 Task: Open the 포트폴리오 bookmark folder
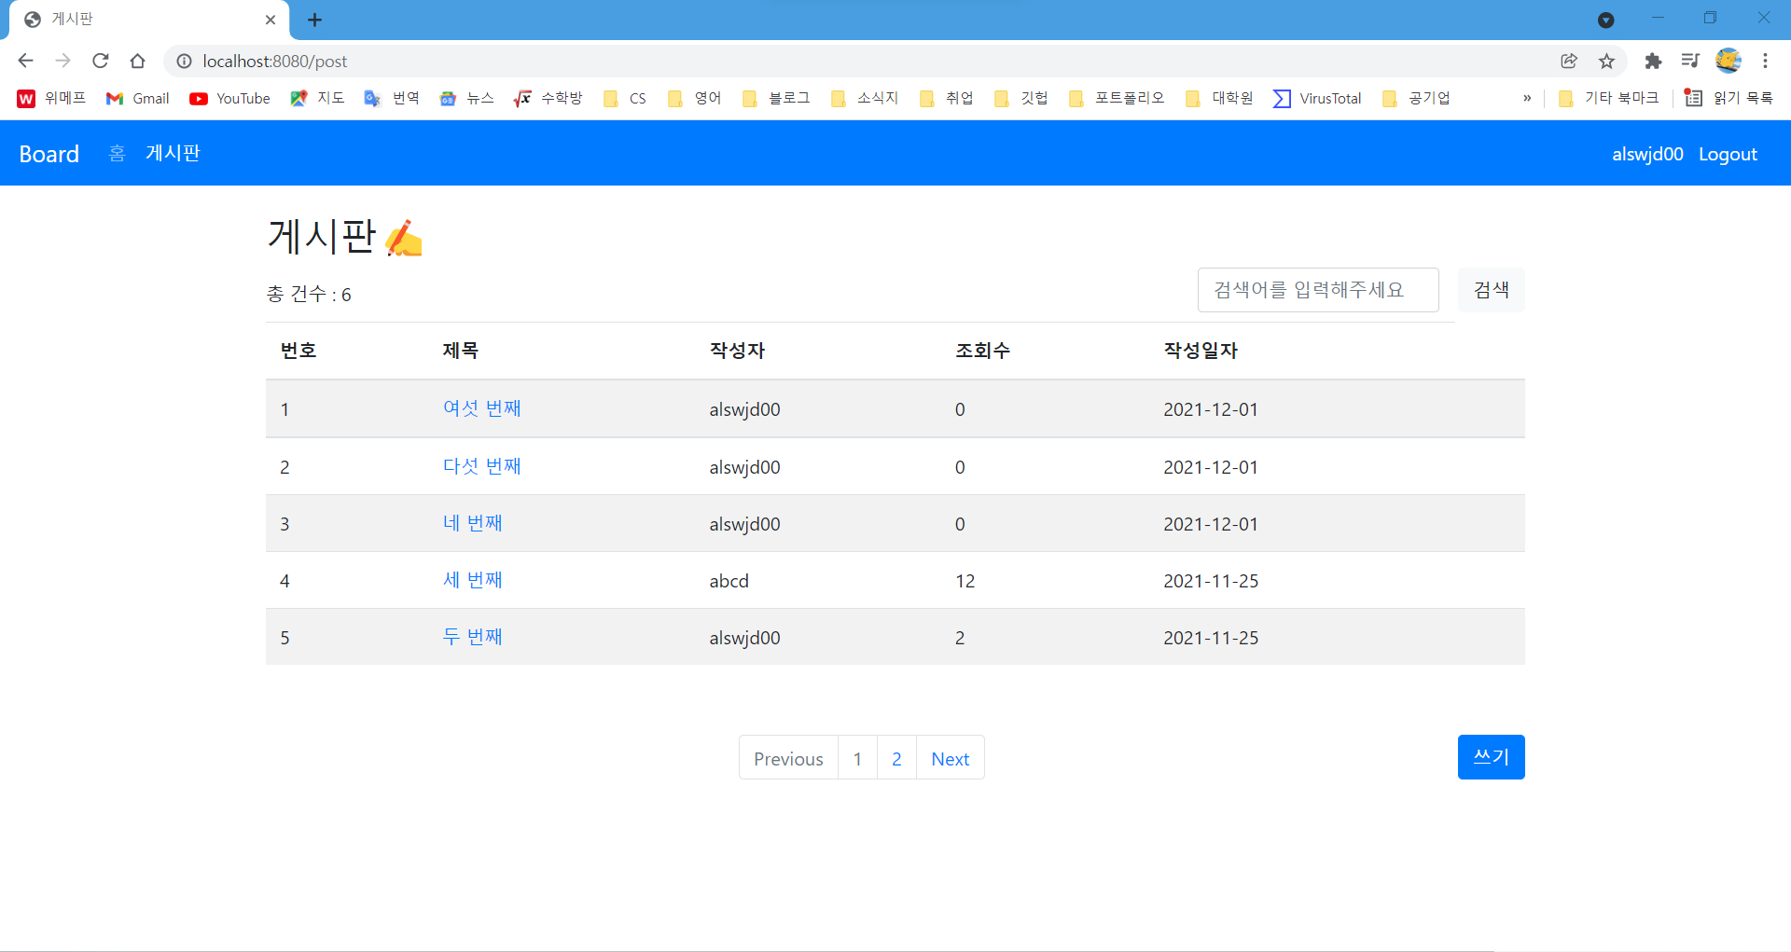coord(1117,98)
